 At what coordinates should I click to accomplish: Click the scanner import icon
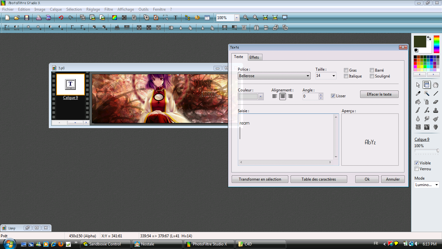pos(48,18)
